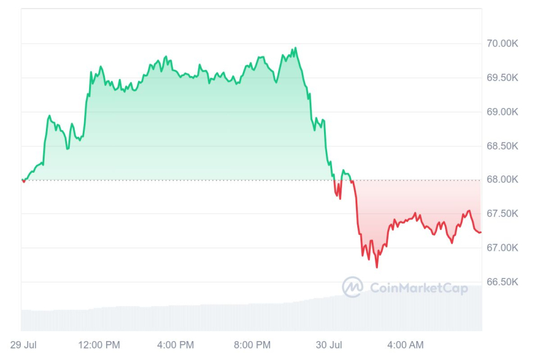The image size is (540, 360).
Task: Select the 69.00K price axis label
Action: coord(500,111)
